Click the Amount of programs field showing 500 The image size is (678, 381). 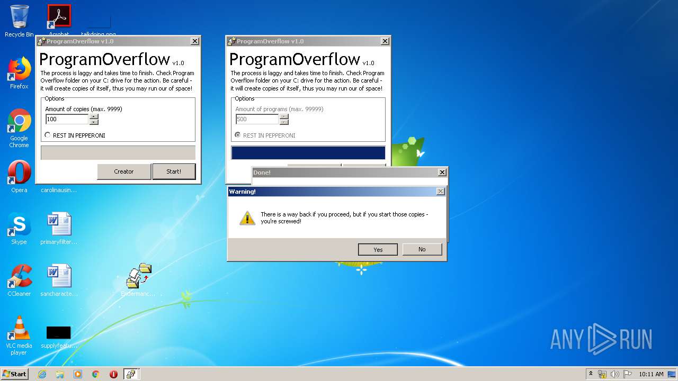click(257, 120)
